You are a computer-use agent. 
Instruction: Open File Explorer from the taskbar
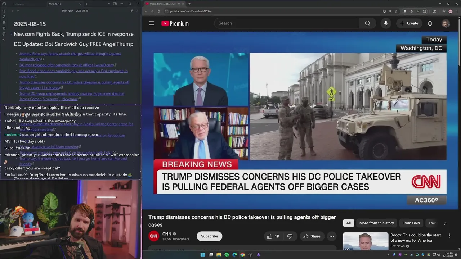click(x=219, y=255)
